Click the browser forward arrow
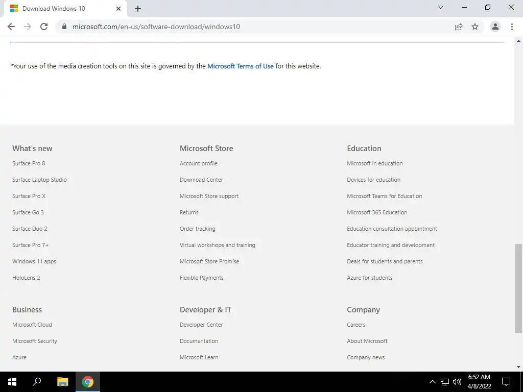The image size is (523, 392). coord(28,27)
